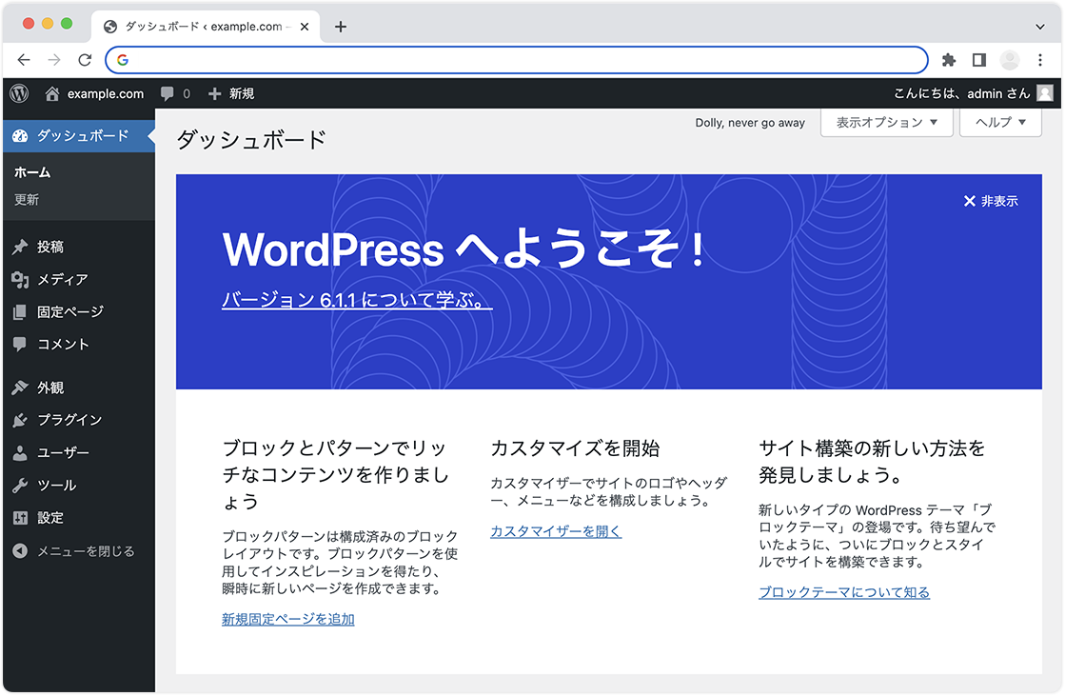Visit site via example.com admin bar link
The height and width of the screenshot is (696, 1065).
point(106,94)
